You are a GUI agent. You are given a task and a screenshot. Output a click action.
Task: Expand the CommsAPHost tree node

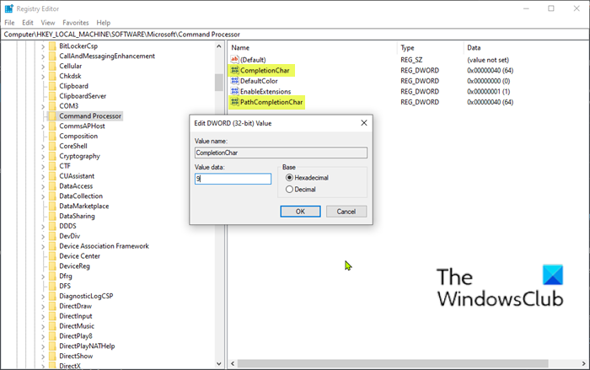pos(42,126)
